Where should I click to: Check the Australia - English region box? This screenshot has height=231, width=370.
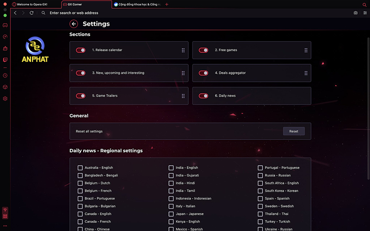pos(80,168)
